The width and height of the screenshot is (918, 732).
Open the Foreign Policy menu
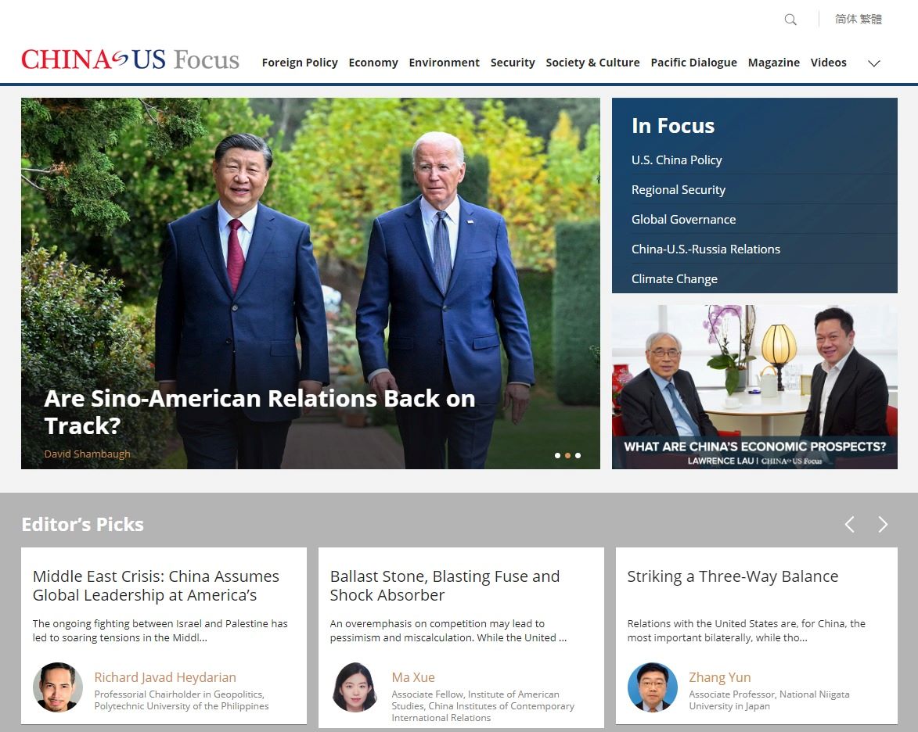[300, 63]
